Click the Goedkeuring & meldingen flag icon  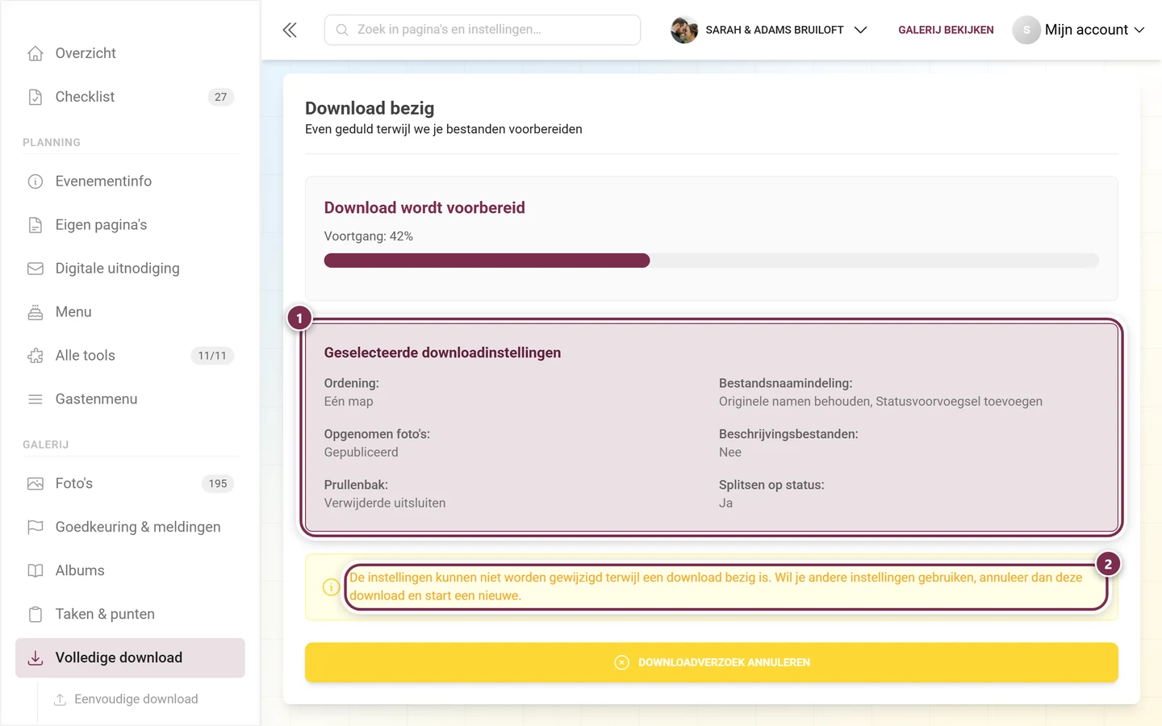[x=36, y=528]
